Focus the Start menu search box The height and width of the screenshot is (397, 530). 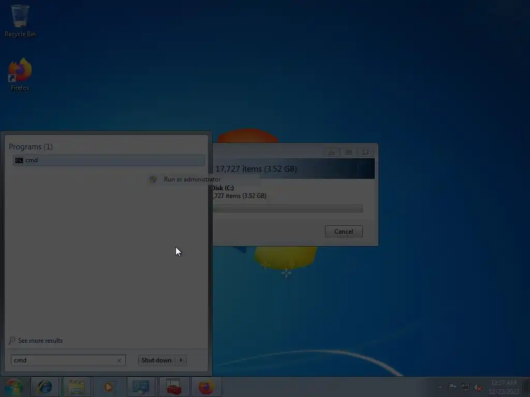[x=68, y=360]
